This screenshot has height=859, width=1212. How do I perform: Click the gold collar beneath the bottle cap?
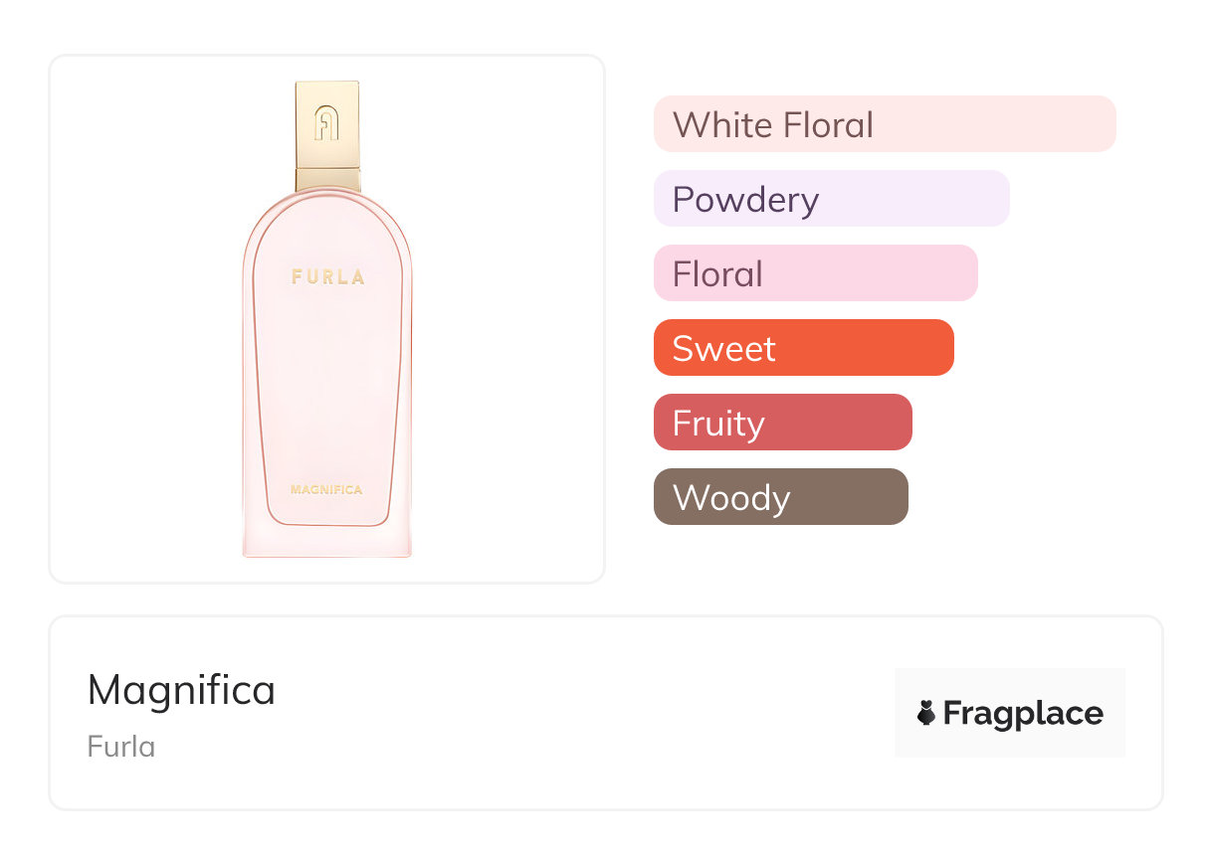pos(327,179)
